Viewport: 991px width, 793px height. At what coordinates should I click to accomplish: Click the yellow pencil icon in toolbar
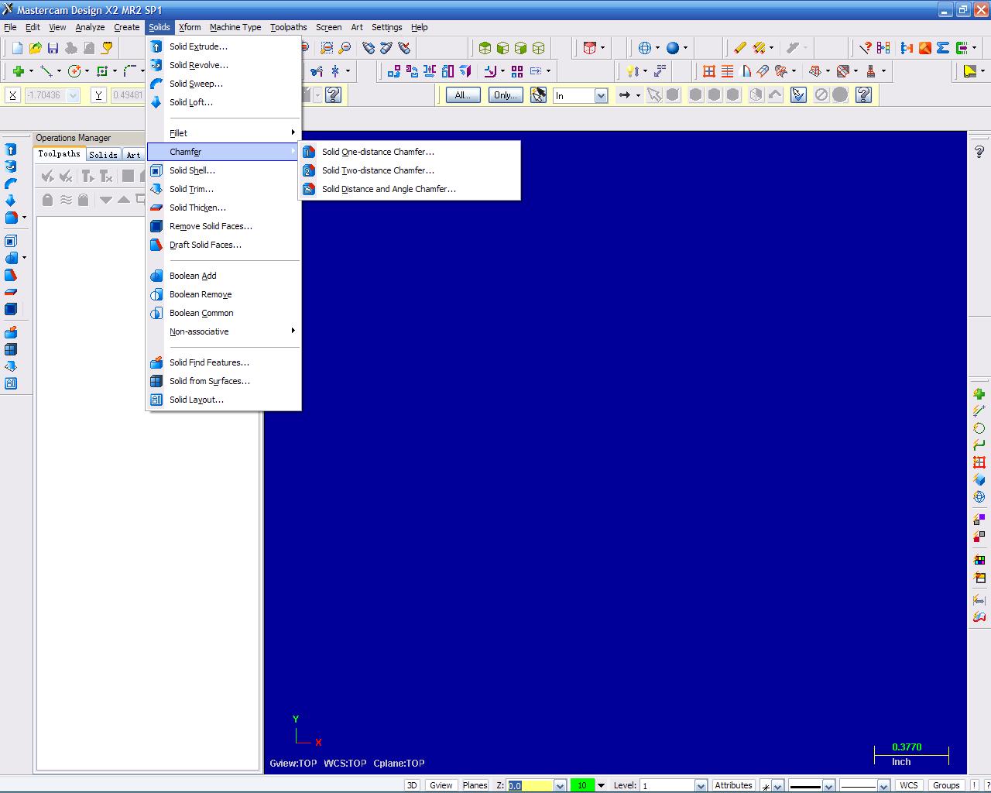(x=740, y=48)
